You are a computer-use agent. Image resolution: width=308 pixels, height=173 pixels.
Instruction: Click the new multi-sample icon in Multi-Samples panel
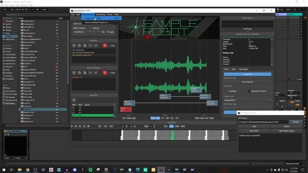(74, 73)
